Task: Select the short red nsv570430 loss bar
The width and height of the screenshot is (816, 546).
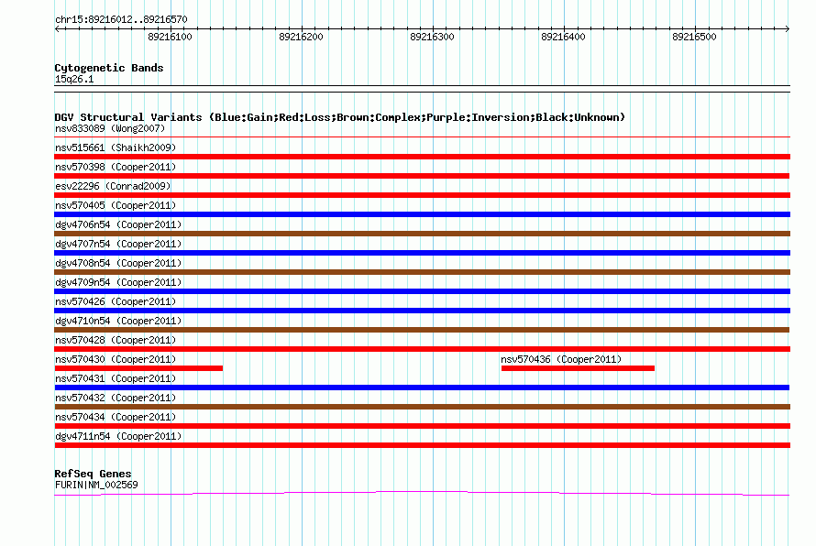Action: tap(138, 368)
